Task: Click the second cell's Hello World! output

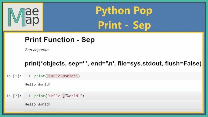Action: point(38,104)
